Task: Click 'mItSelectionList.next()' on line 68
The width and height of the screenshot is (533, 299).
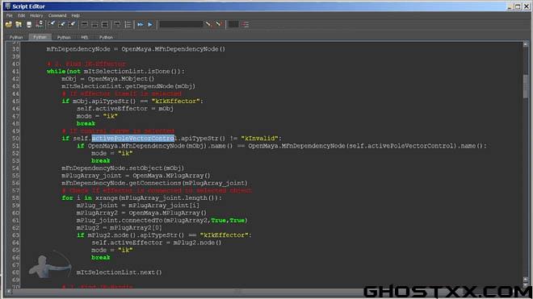Action: click(119, 272)
